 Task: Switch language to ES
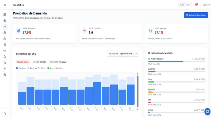tap(188, 5)
